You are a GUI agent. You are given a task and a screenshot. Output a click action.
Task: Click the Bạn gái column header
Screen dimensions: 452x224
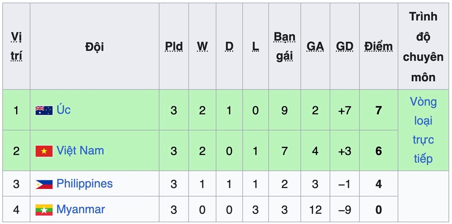[x=284, y=46]
